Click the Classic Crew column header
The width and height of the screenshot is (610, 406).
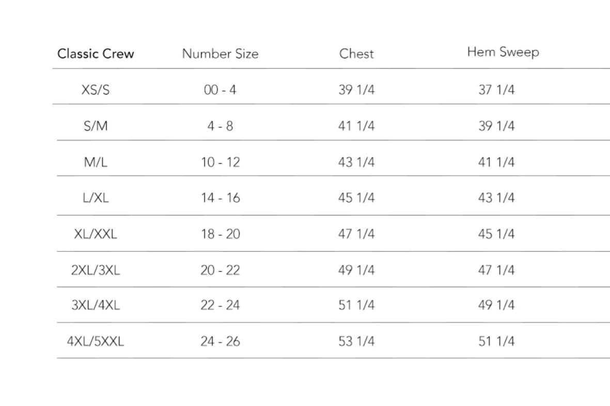96,53
